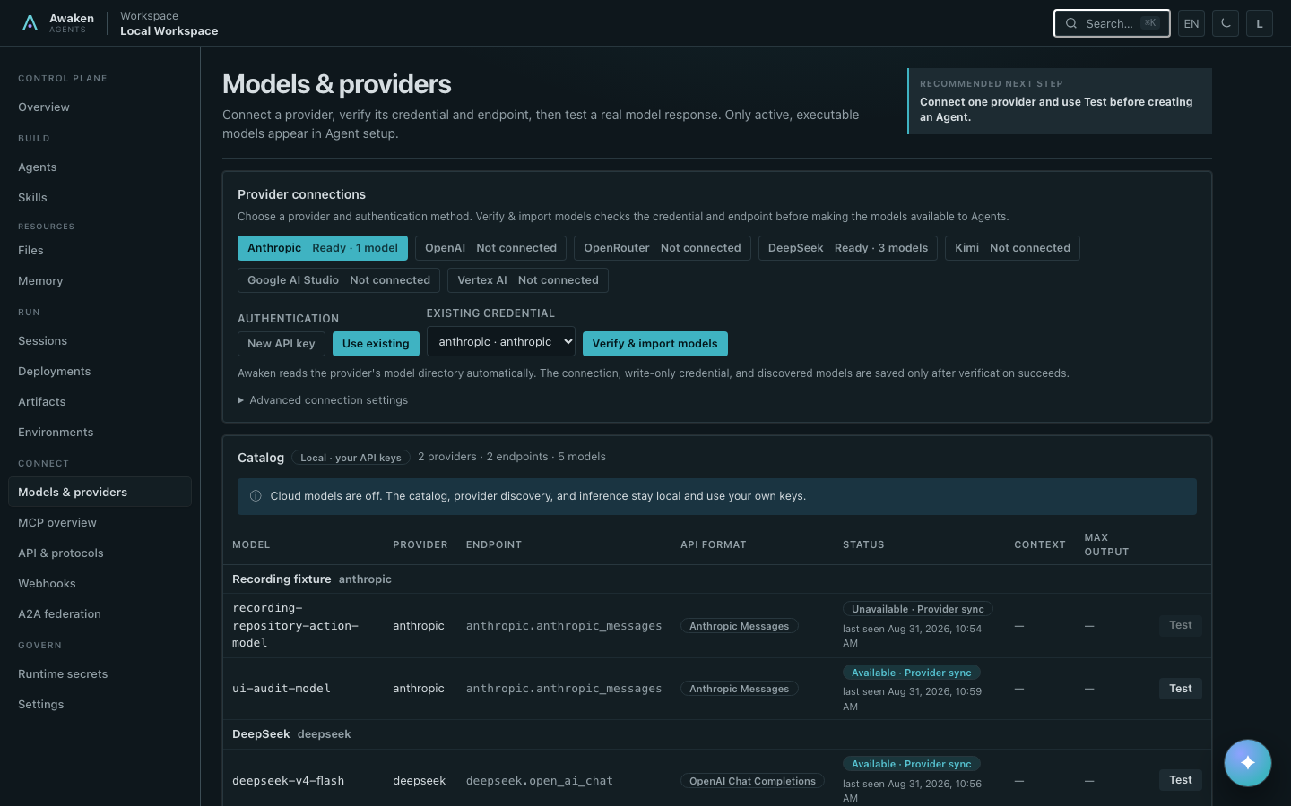Click Available status badge for deepseek-v4-flash

(911, 764)
